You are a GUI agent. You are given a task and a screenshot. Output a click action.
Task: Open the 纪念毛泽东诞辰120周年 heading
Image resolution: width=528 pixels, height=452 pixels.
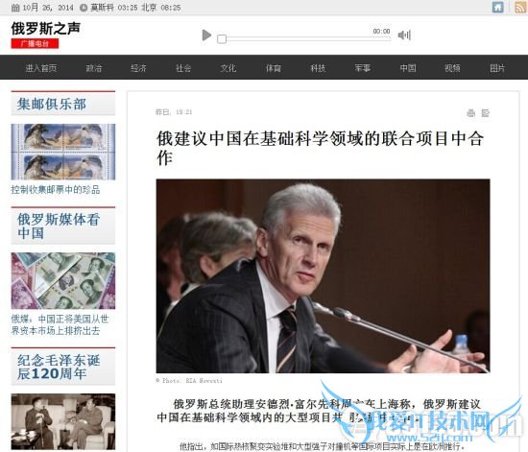point(59,368)
